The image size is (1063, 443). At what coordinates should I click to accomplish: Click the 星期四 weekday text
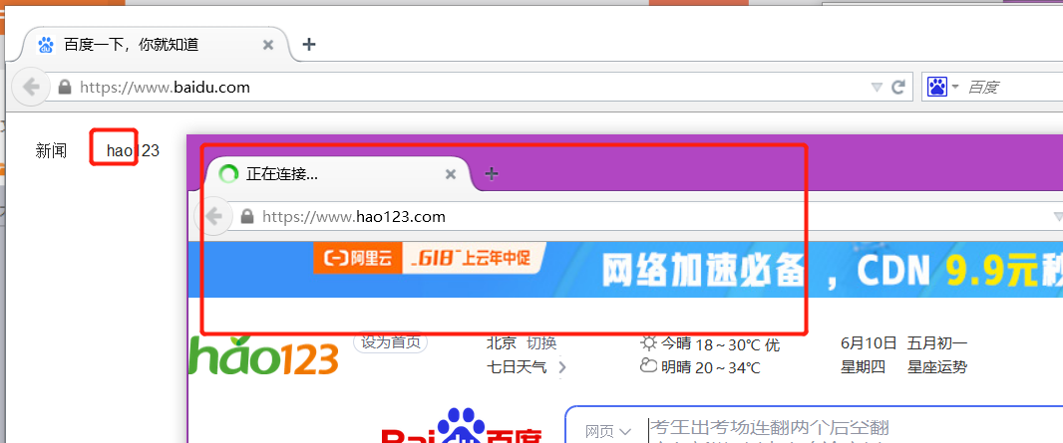[863, 367]
